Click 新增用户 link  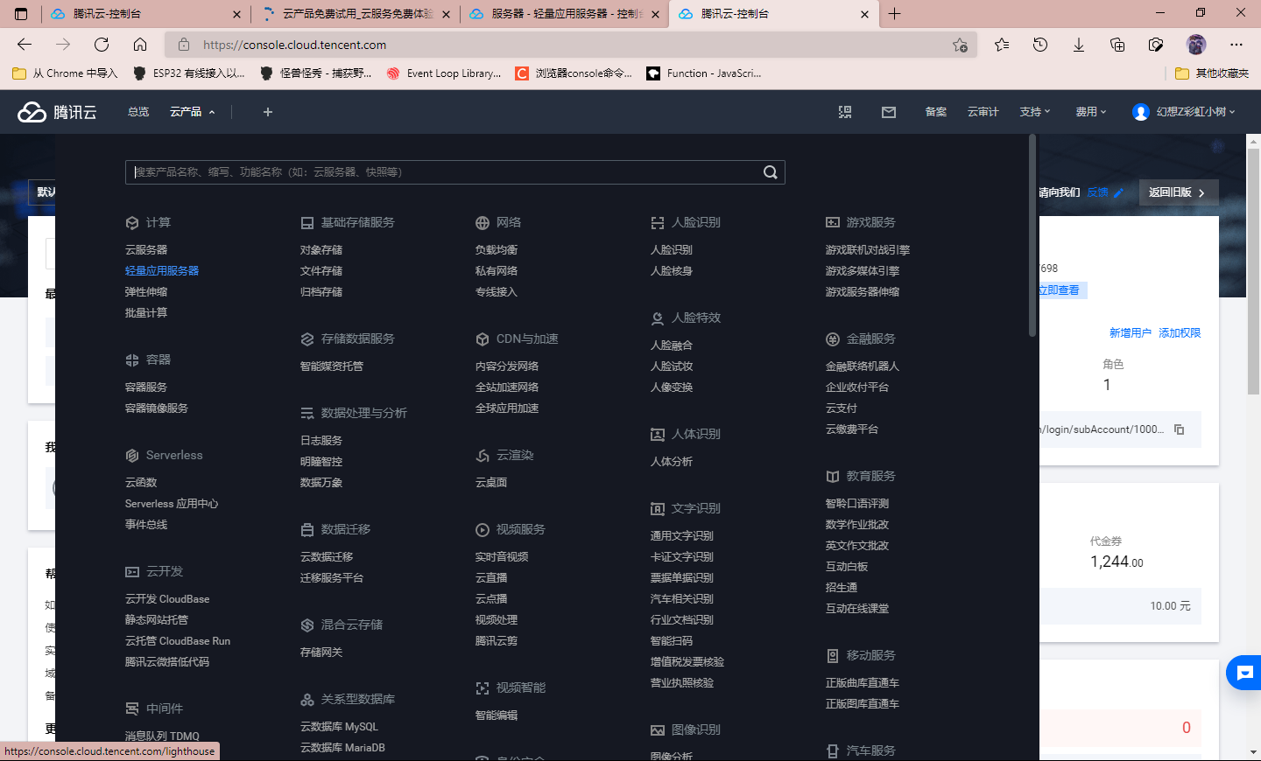point(1131,333)
